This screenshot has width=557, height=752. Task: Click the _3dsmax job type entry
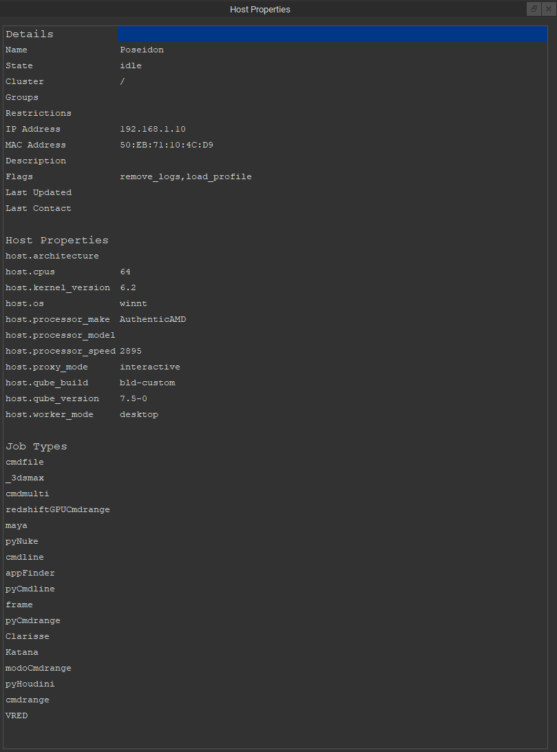(x=25, y=478)
